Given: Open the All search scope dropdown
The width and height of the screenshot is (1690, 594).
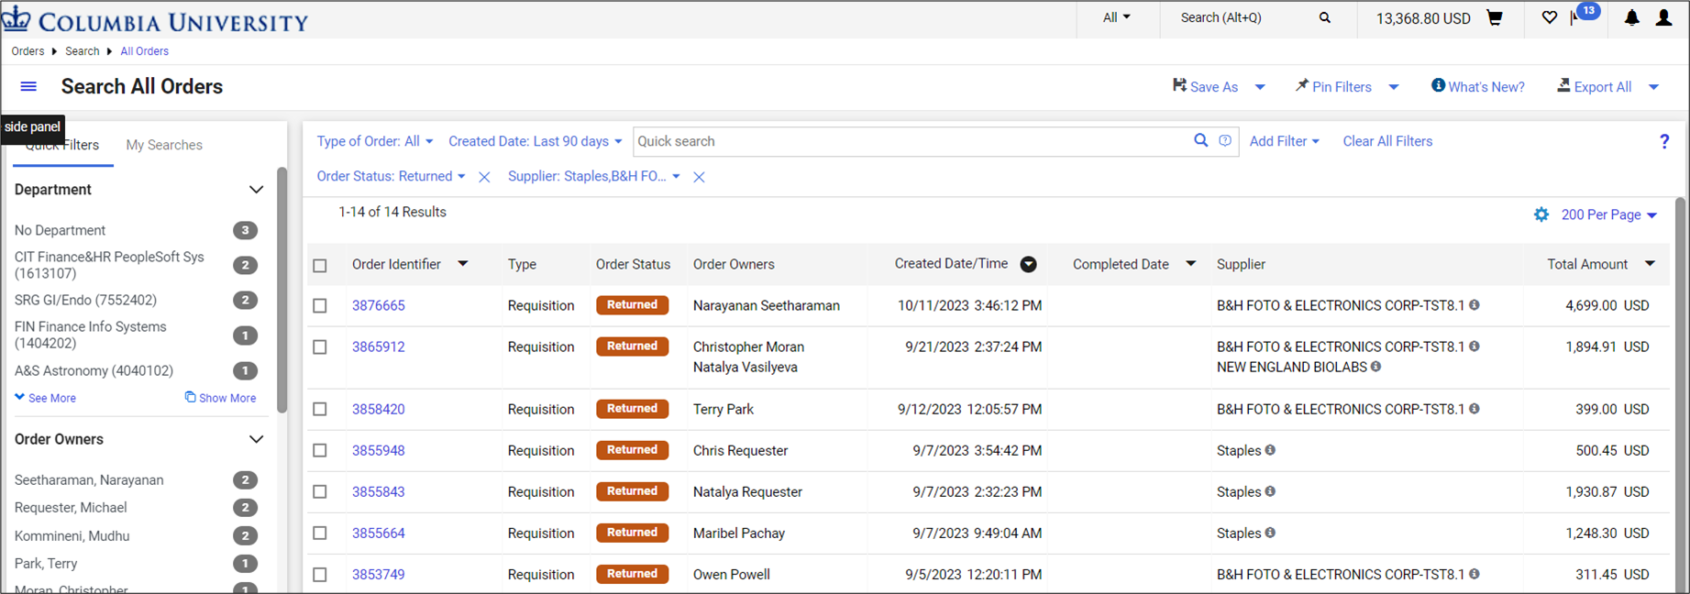Looking at the screenshot, I should click(1117, 17).
